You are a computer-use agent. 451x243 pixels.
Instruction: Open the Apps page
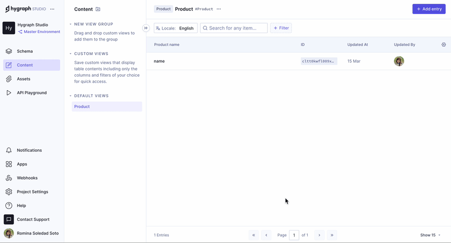click(32, 164)
